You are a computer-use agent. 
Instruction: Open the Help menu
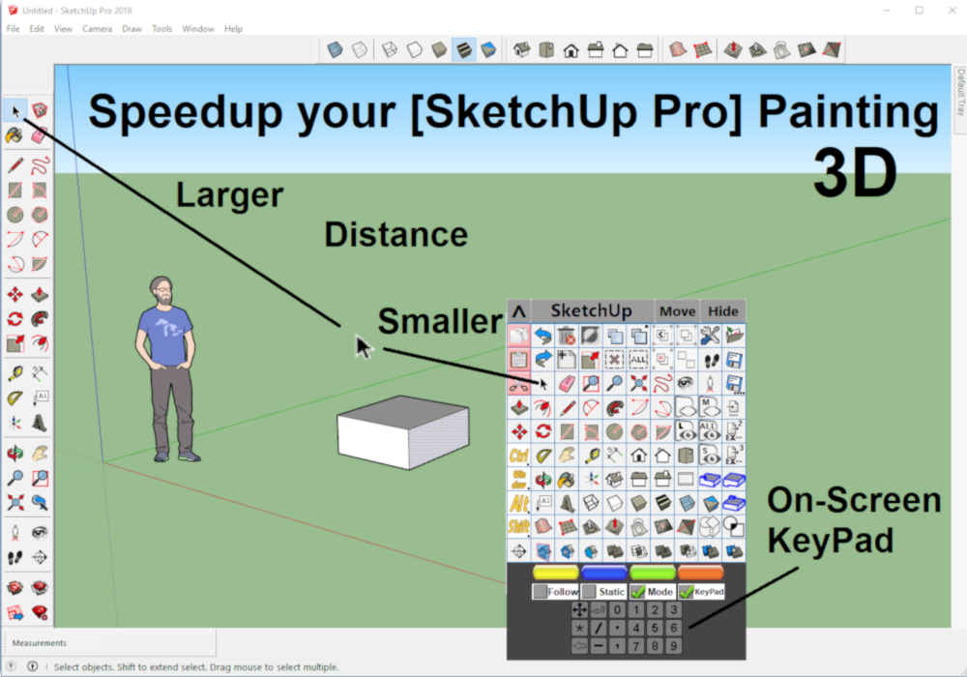pos(233,28)
